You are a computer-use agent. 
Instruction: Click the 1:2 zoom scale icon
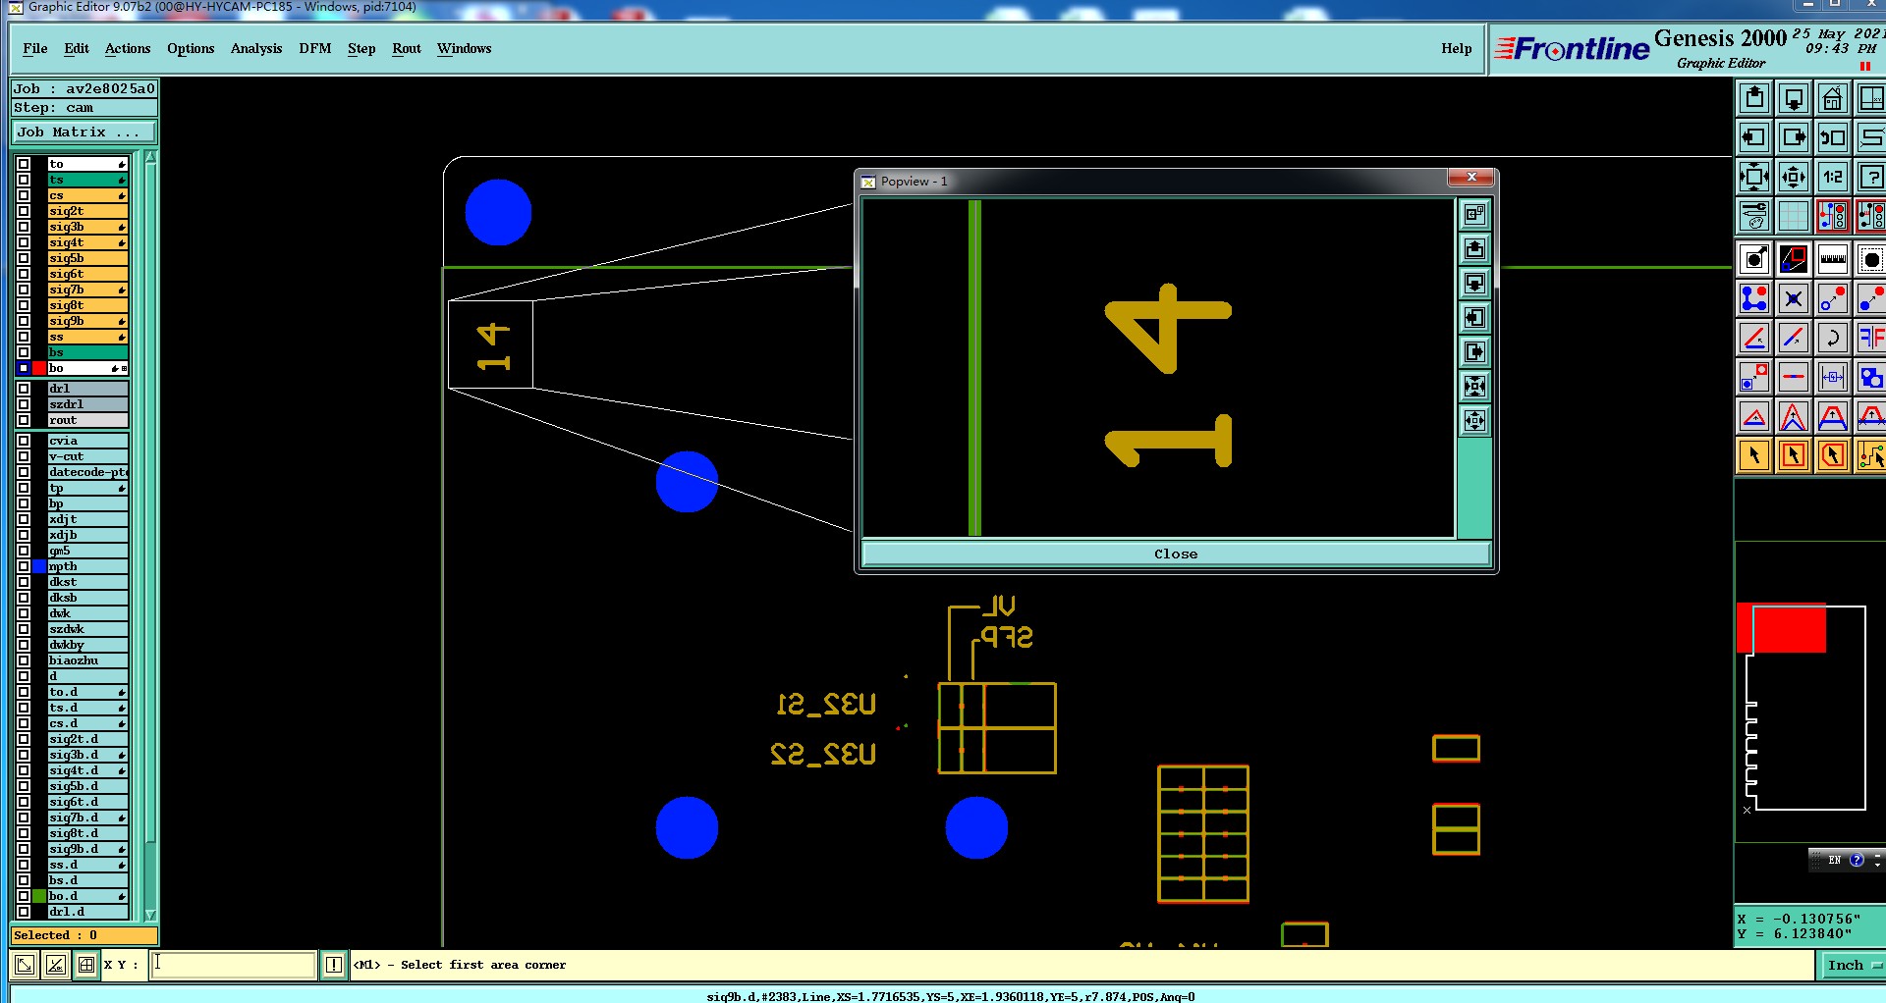tap(1833, 177)
